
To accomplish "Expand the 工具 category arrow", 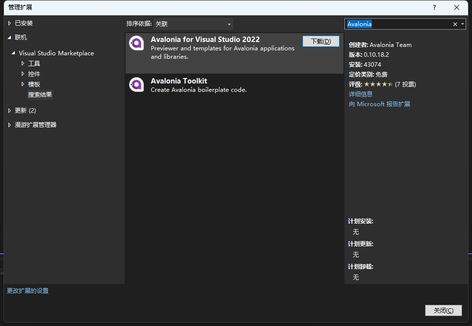I will [x=23, y=63].
